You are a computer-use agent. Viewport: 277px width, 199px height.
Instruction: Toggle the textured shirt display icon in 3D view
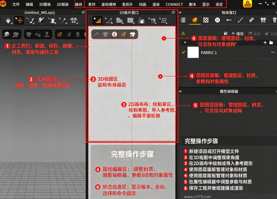(x=16, y=34)
